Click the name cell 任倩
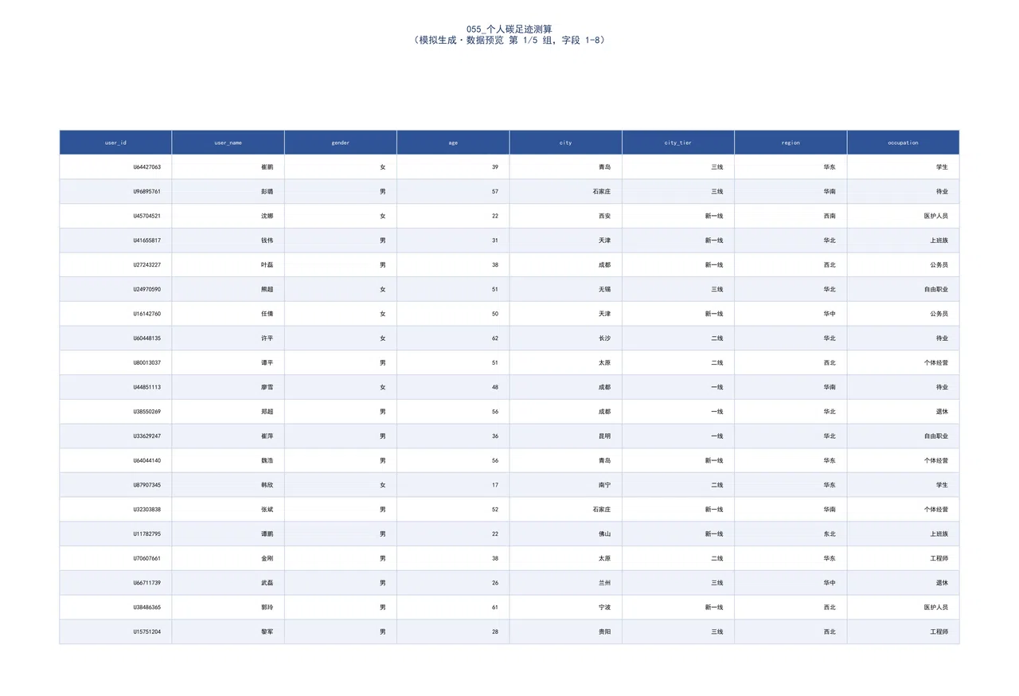Image resolution: width=1019 pixels, height=696 pixels. click(228, 314)
